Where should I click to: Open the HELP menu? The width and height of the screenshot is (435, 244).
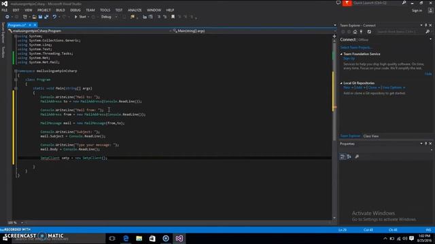[x=170, y=10]
